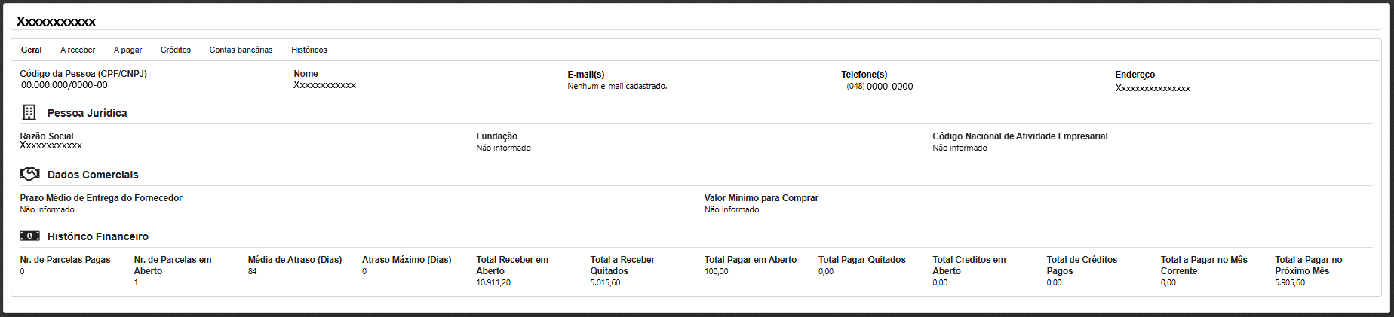The image size is (1394, 317).
Task: Click the Total Pagar em Aberto value 100,00
Action: 716,271
